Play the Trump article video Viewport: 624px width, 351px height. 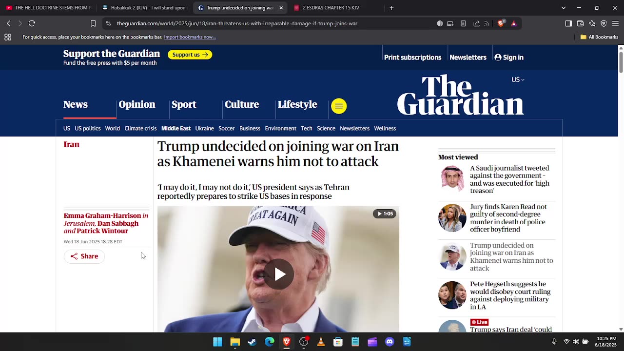278,274
